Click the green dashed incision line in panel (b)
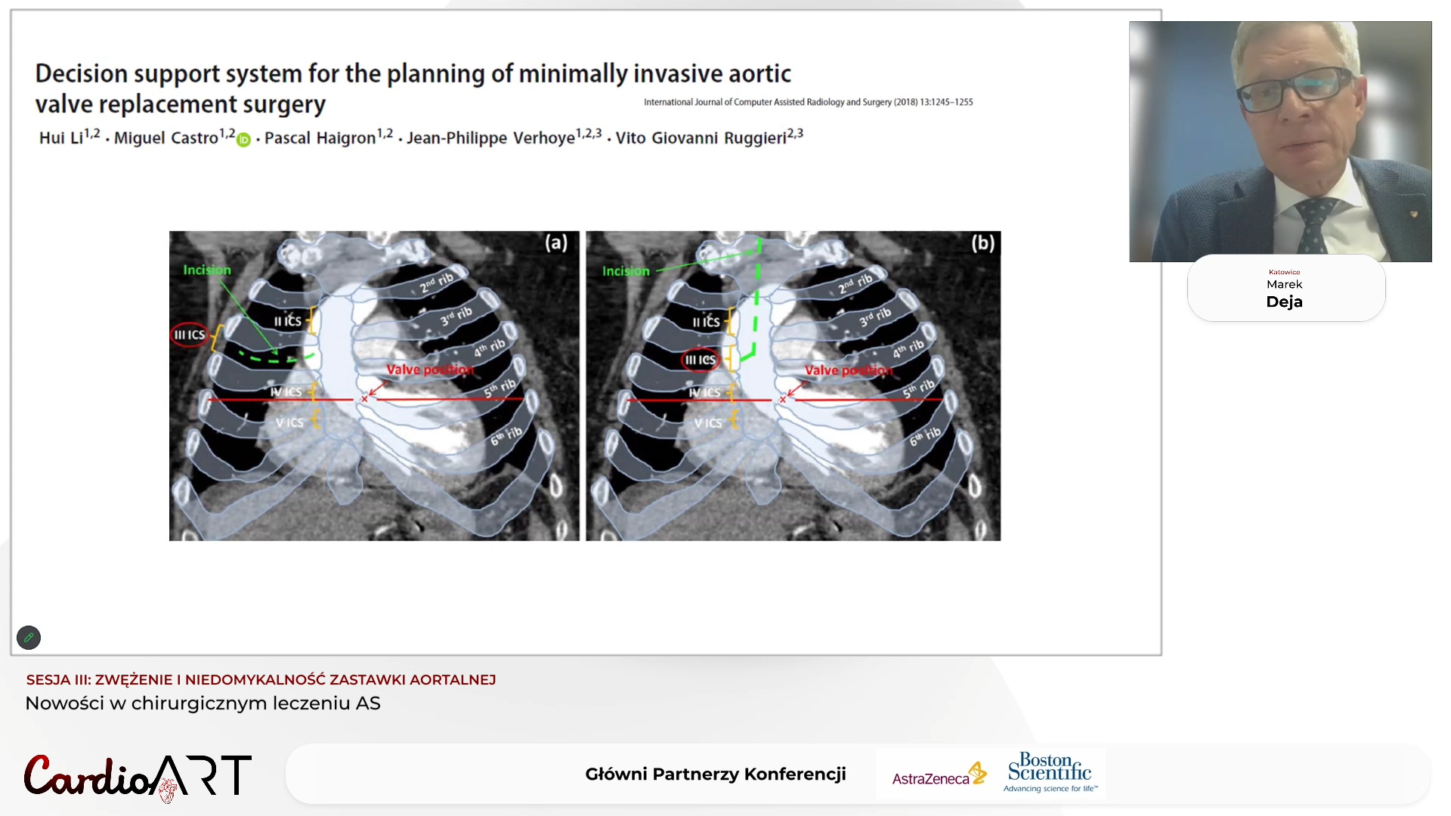This screenshot has width=1451, height=816. click(756, 302)
